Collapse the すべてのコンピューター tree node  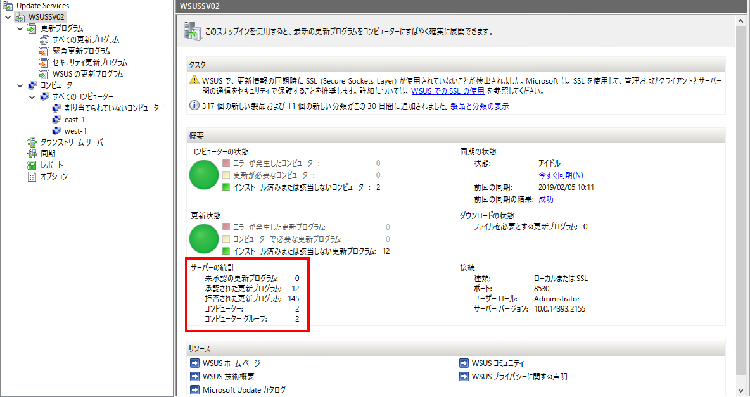pos(32,97)
